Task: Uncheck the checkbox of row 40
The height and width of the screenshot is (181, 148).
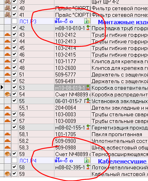Action: (x=14, y=8)
